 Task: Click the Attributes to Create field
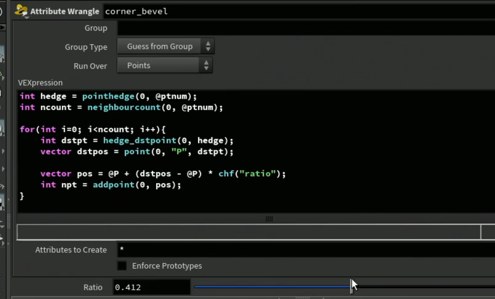pos(306,250)
